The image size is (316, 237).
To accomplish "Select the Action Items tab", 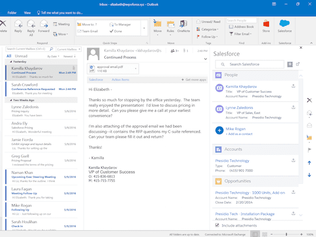I will point(120,80).
